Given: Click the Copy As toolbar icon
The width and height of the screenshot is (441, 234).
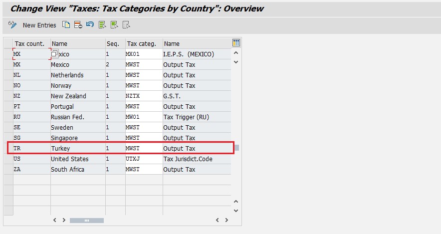Looking at the screenshot, I should [x=66, y=24].
